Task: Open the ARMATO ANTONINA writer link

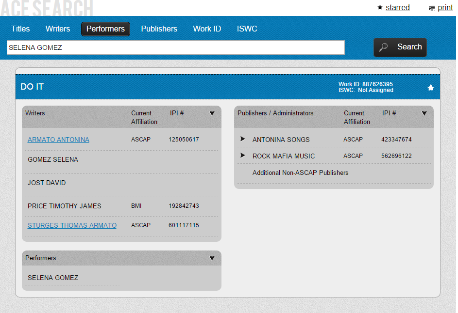Action: tap(58, 140)
